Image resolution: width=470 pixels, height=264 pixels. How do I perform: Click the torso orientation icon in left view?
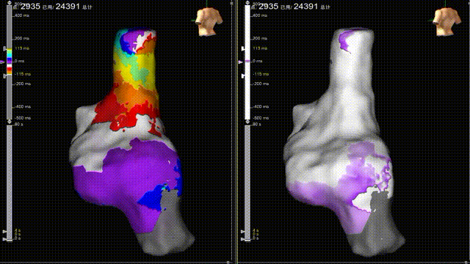tap(209, 21)
